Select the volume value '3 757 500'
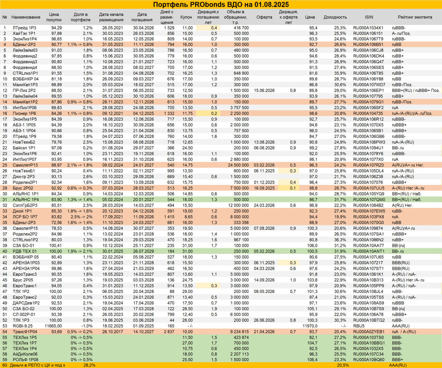Viewport: 442px width, 368px height. click(x=239, y=108)
